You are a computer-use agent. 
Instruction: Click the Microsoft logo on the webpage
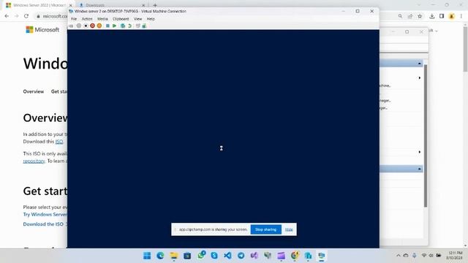tap(42, 29)
